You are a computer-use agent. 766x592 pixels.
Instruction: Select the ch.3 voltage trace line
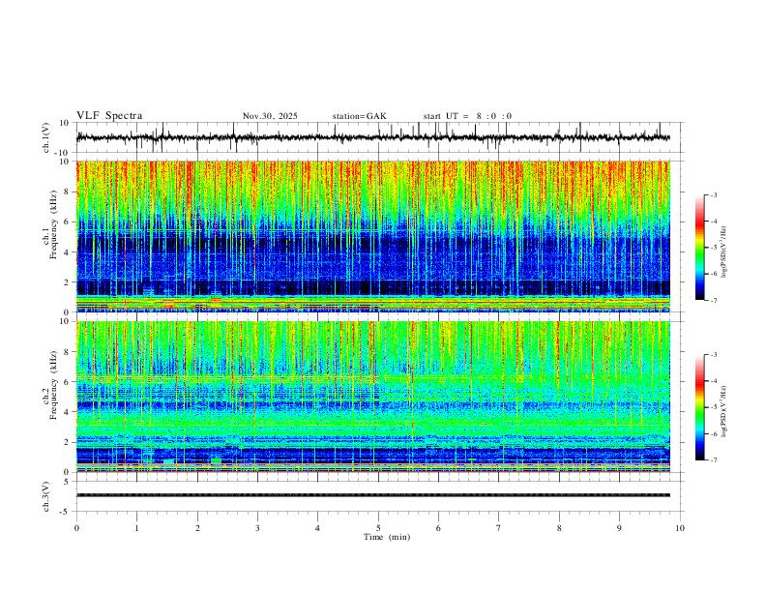click(373, 495)
